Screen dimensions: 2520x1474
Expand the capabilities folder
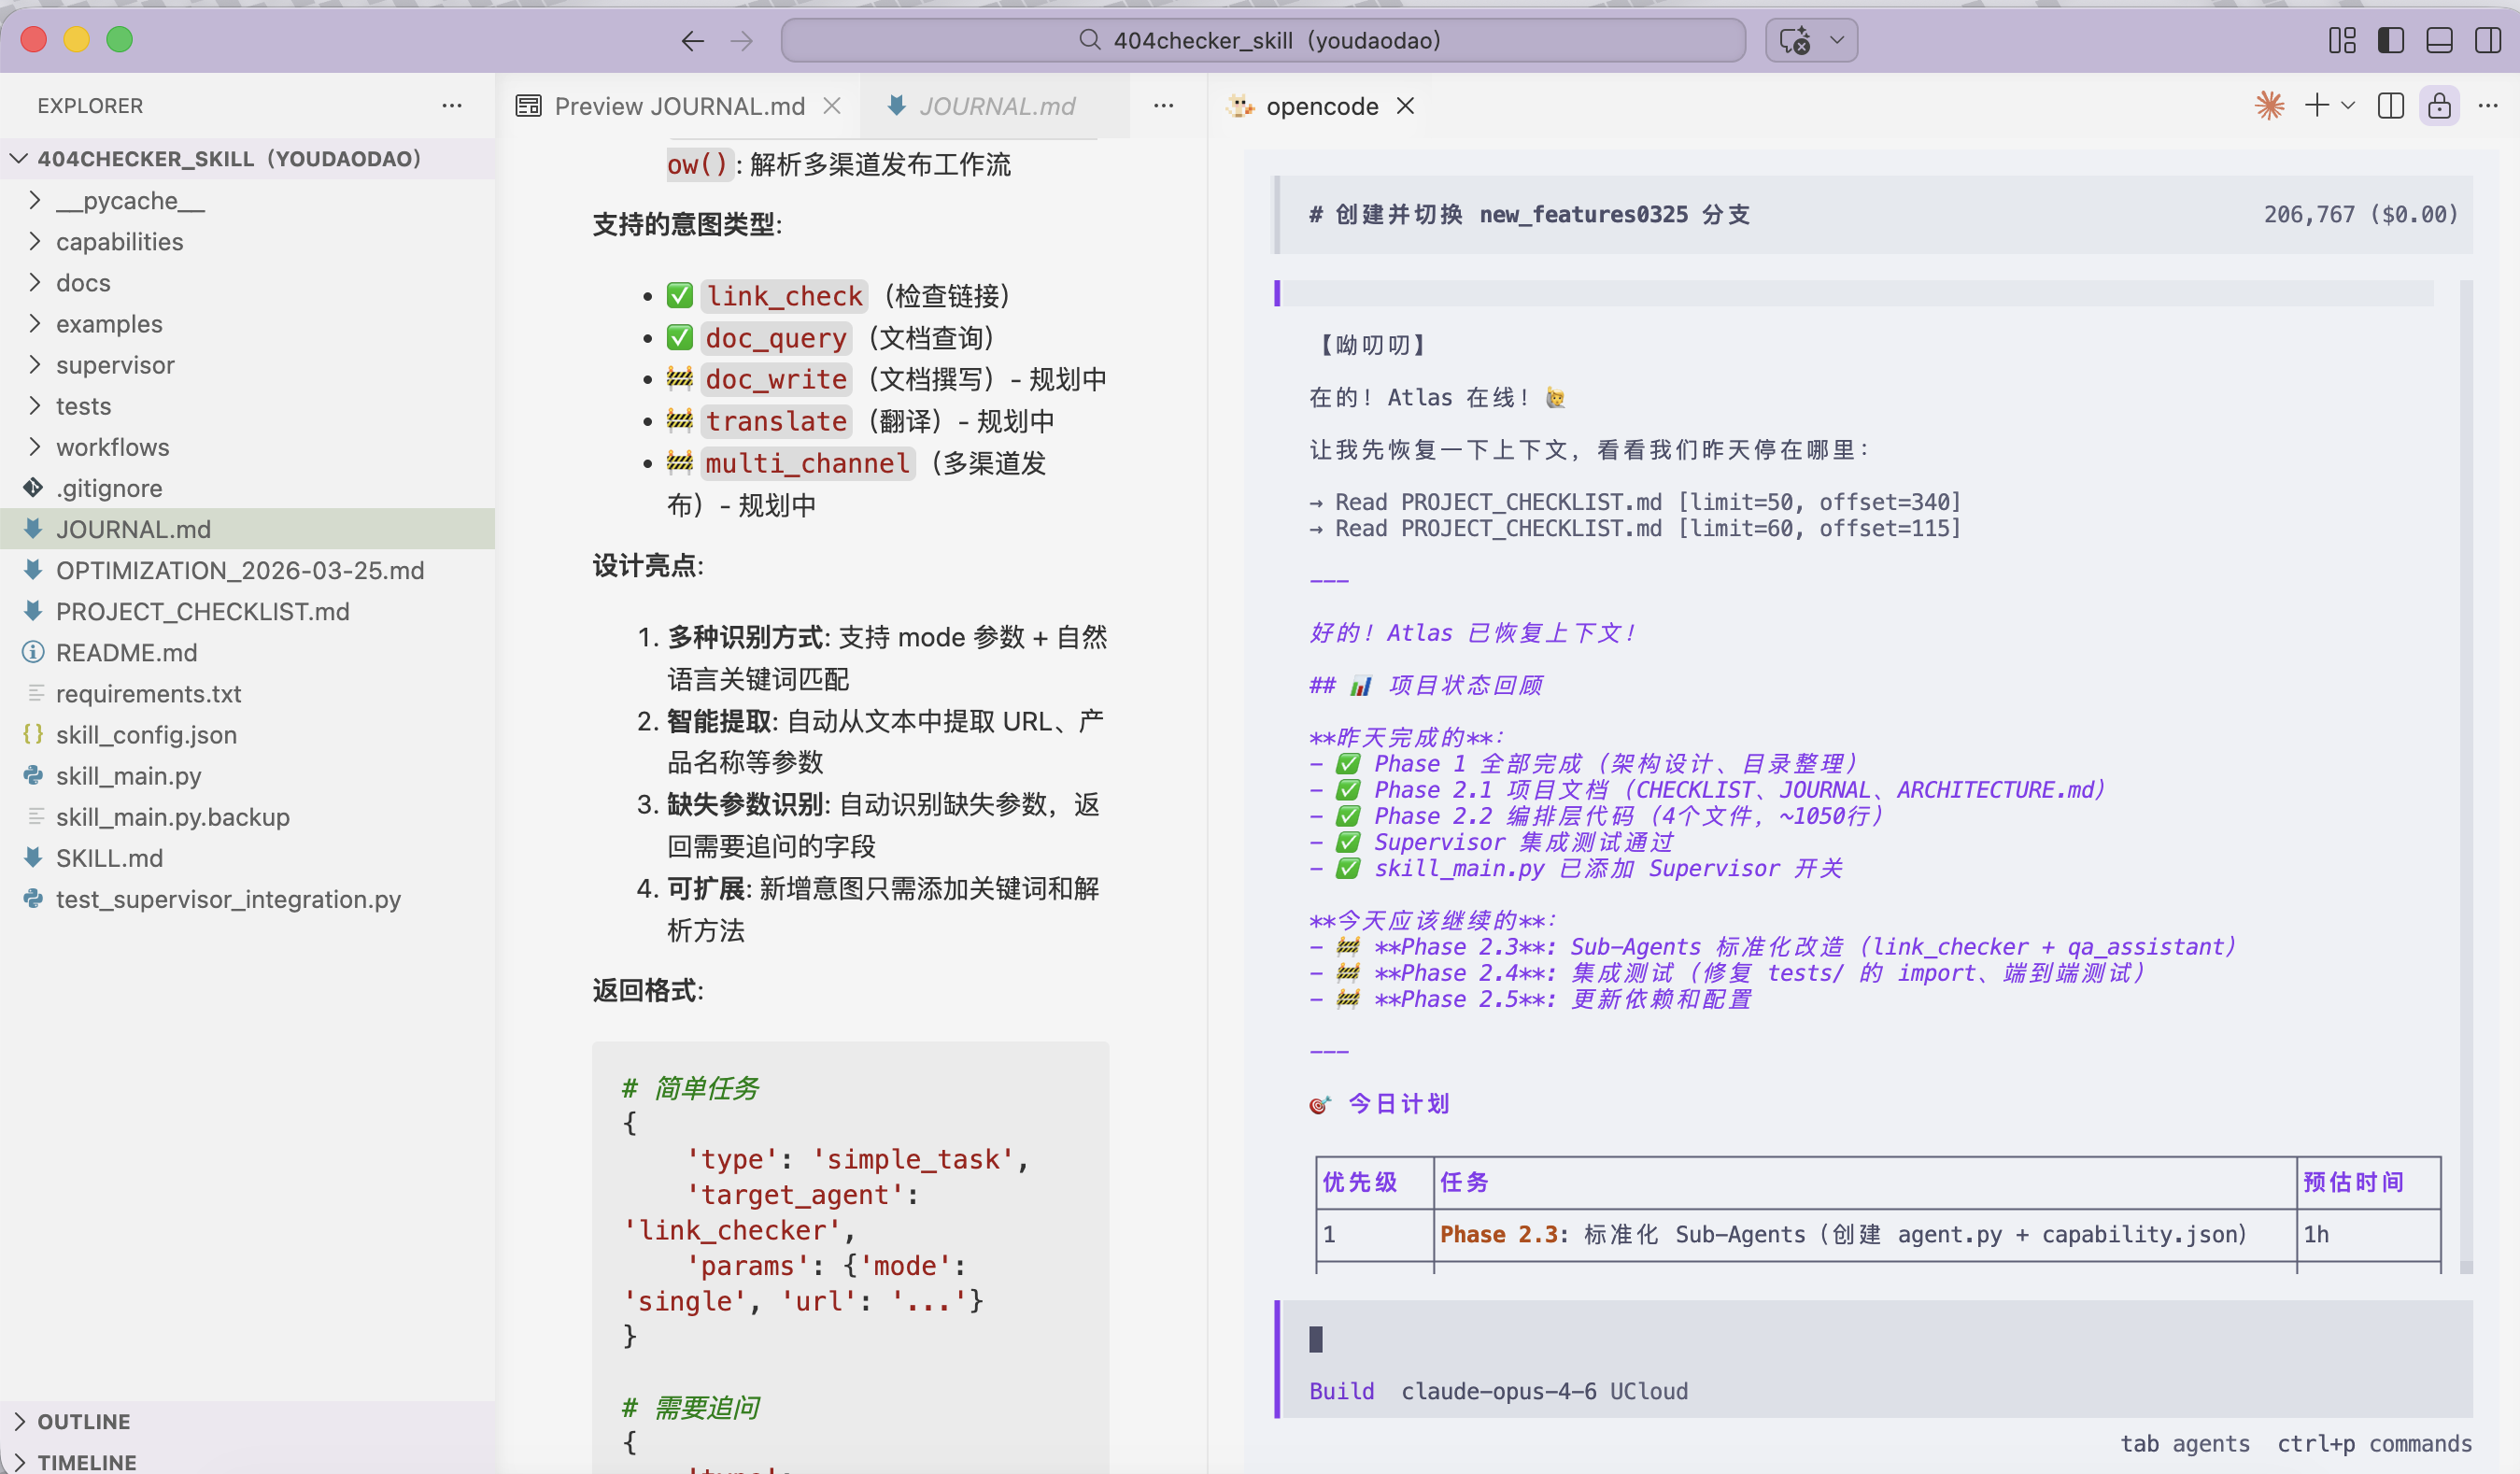(x=247, y=241)
